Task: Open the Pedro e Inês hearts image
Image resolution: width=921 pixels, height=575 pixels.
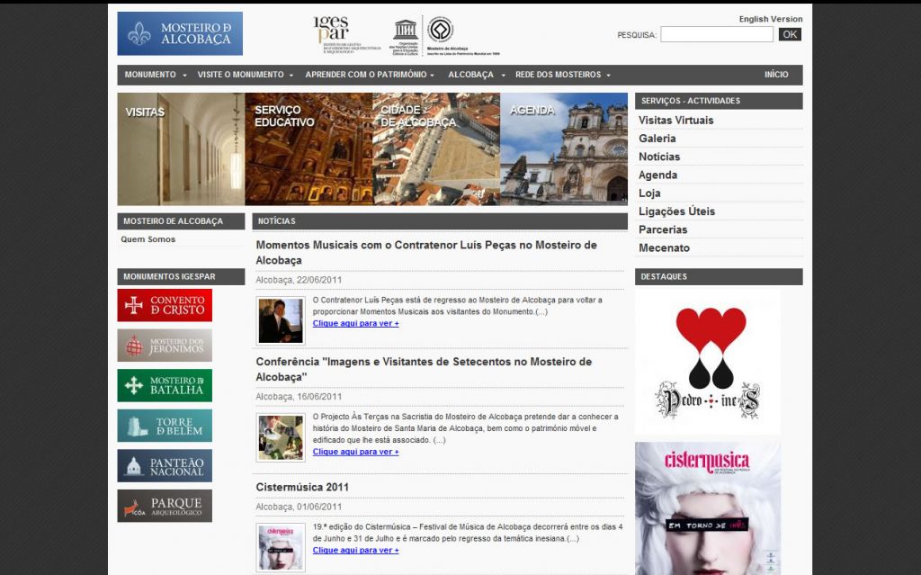Action: [708, 362]
